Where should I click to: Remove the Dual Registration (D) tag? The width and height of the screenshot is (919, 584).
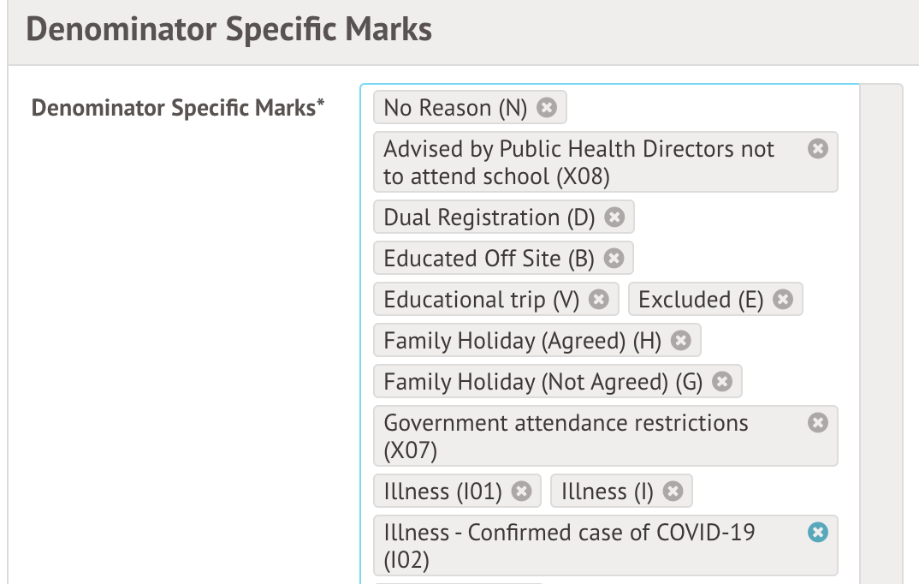[x=614, y=218]
